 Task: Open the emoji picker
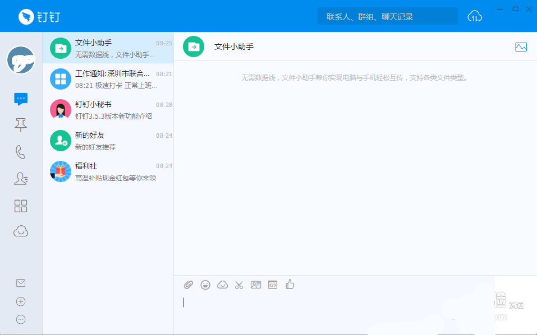coord(205,285)
